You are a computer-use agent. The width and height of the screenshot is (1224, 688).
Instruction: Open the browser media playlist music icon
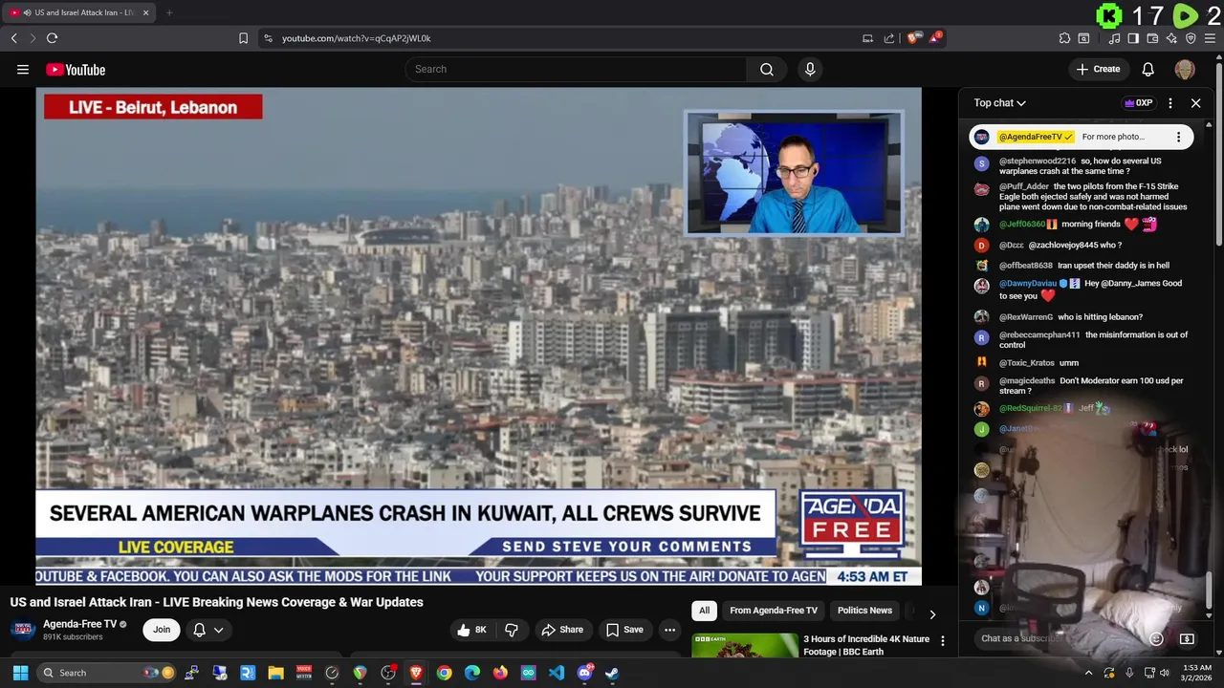tap(1114, 38)
